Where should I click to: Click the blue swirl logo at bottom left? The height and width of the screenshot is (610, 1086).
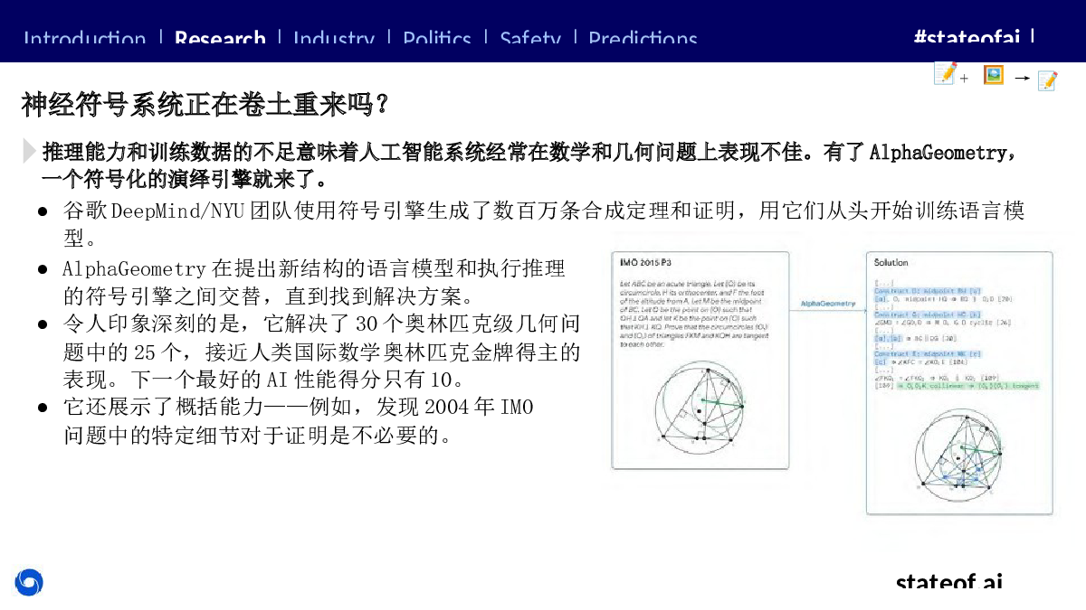(29, 582)
